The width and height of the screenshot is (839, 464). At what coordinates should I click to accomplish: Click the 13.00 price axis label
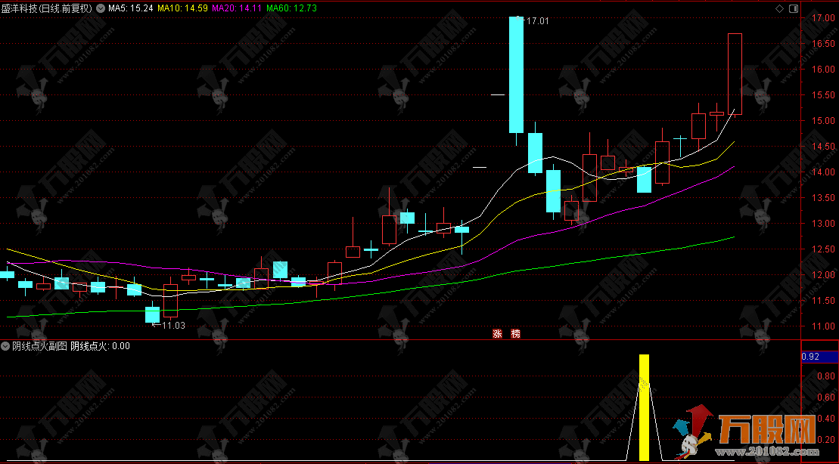(x=823, y=224)
